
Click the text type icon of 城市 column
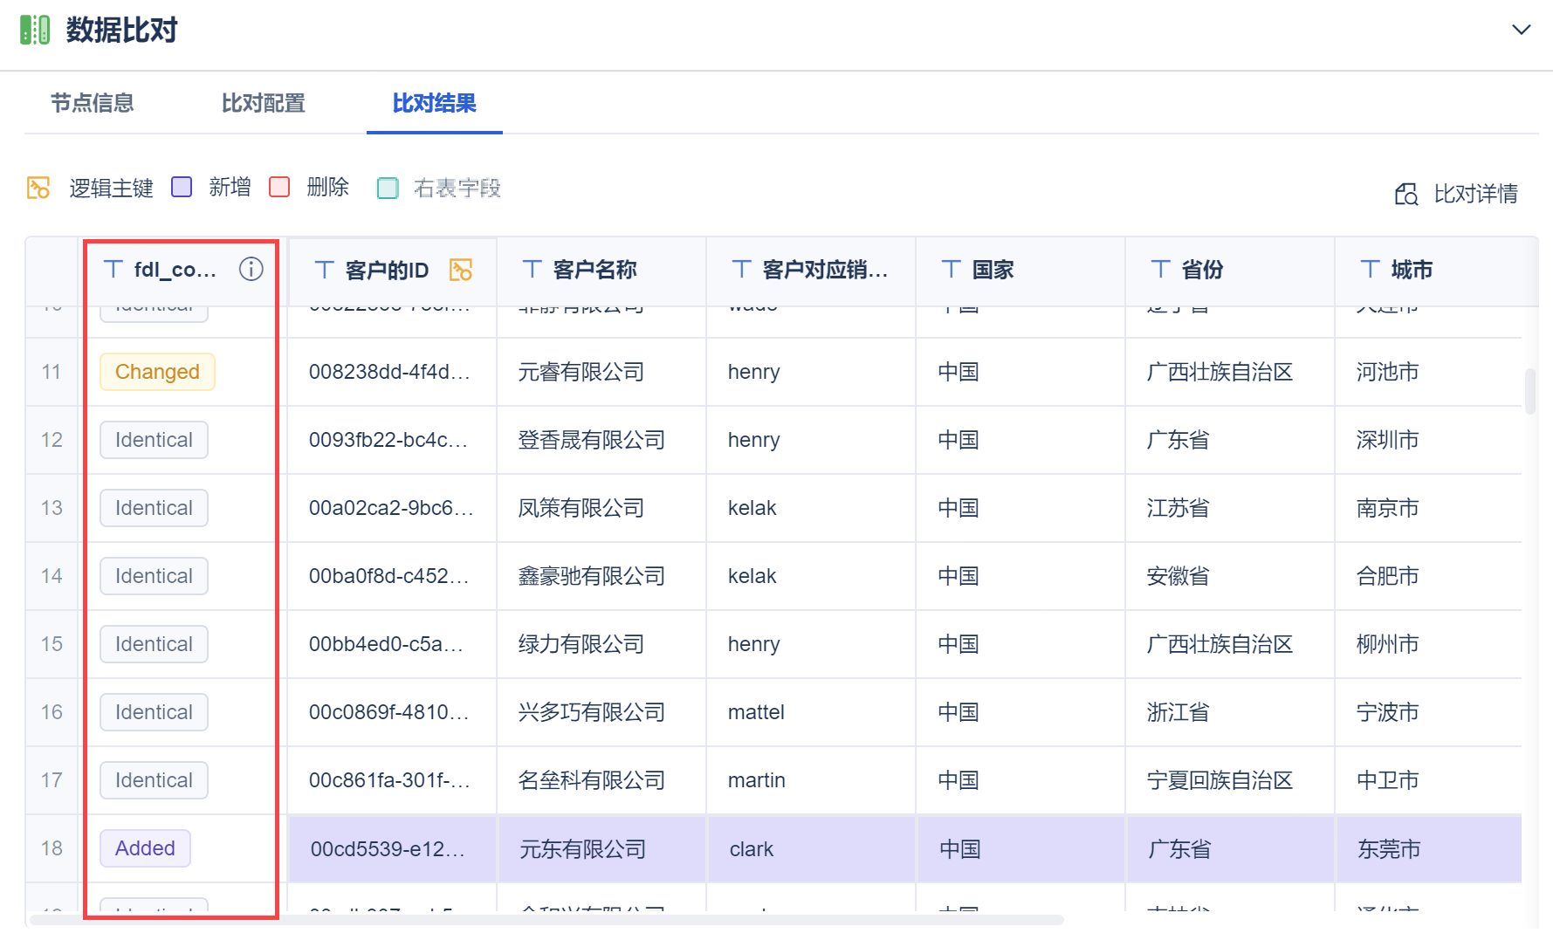coord(1370,270)
